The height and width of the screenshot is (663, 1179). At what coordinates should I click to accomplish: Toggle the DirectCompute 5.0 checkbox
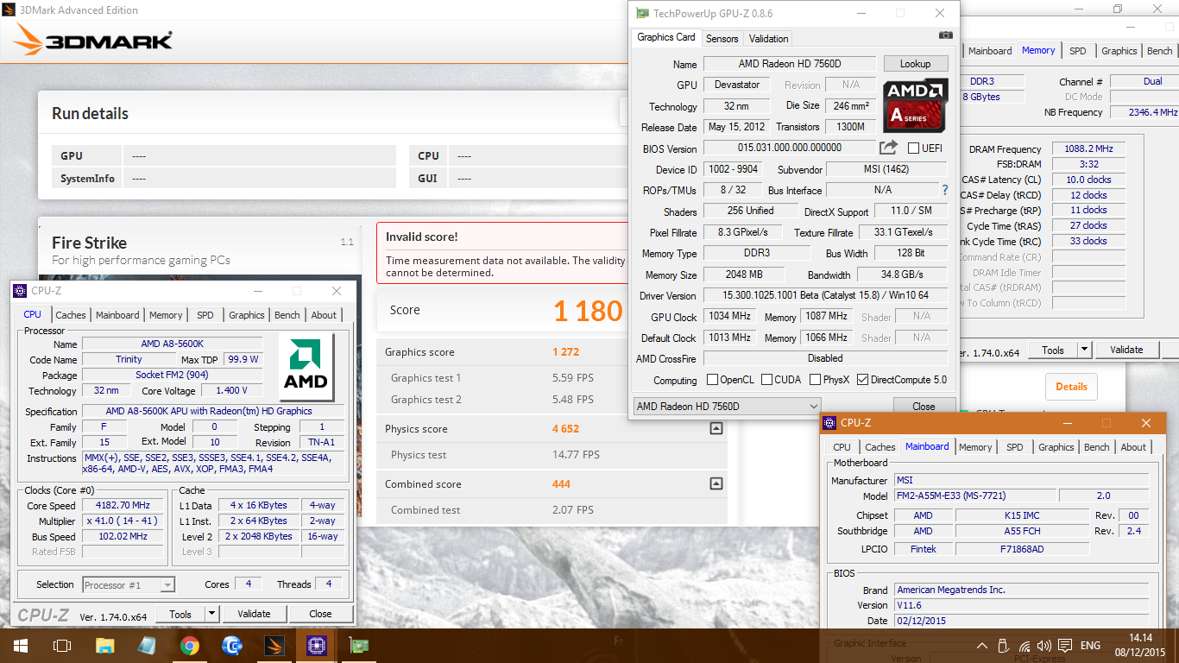coord(863,380)
